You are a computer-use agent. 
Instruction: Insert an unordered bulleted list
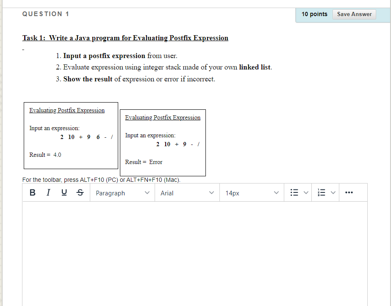tap(294, 192)
